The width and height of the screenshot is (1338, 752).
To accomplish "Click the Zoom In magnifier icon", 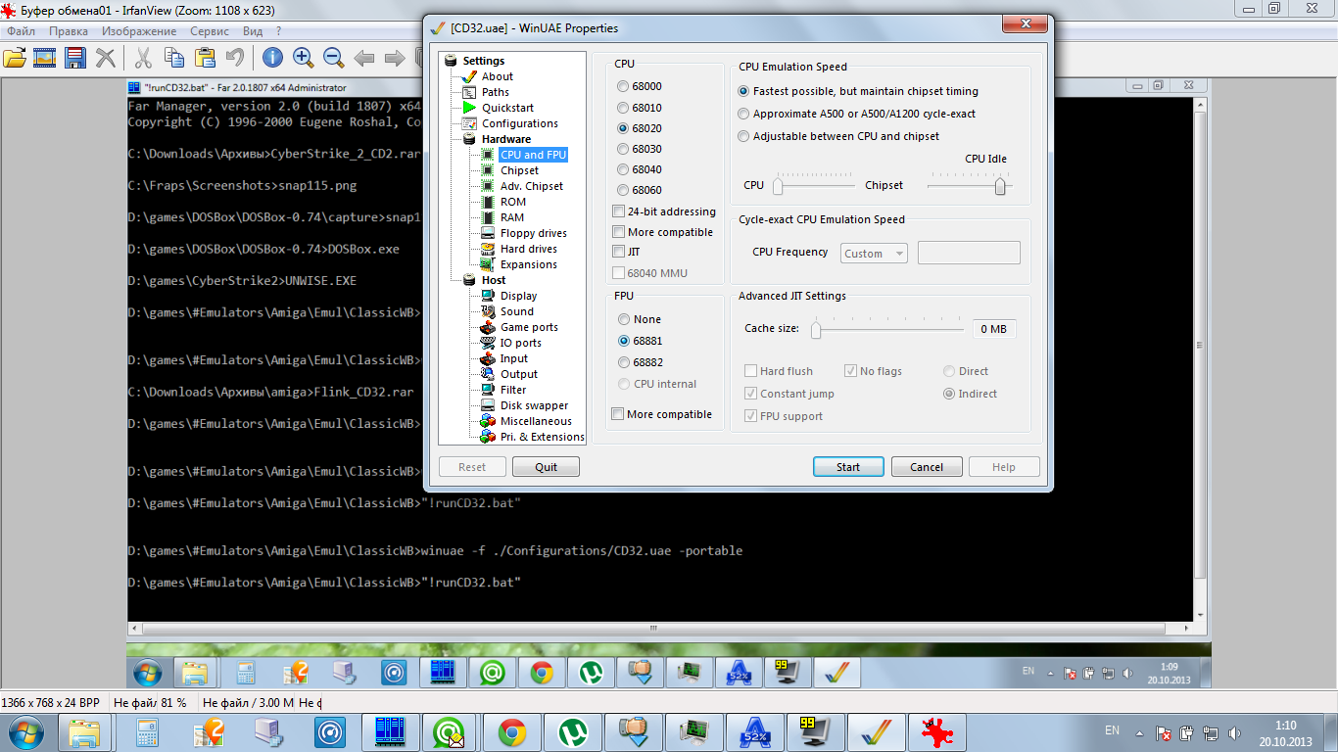I will click(x=303, y=58).
